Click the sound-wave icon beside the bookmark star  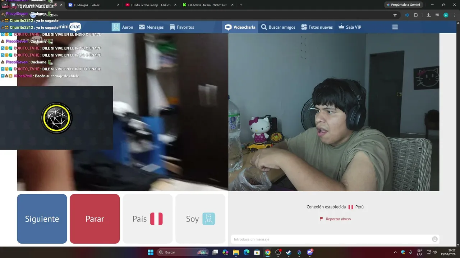[x=407, y=15]
